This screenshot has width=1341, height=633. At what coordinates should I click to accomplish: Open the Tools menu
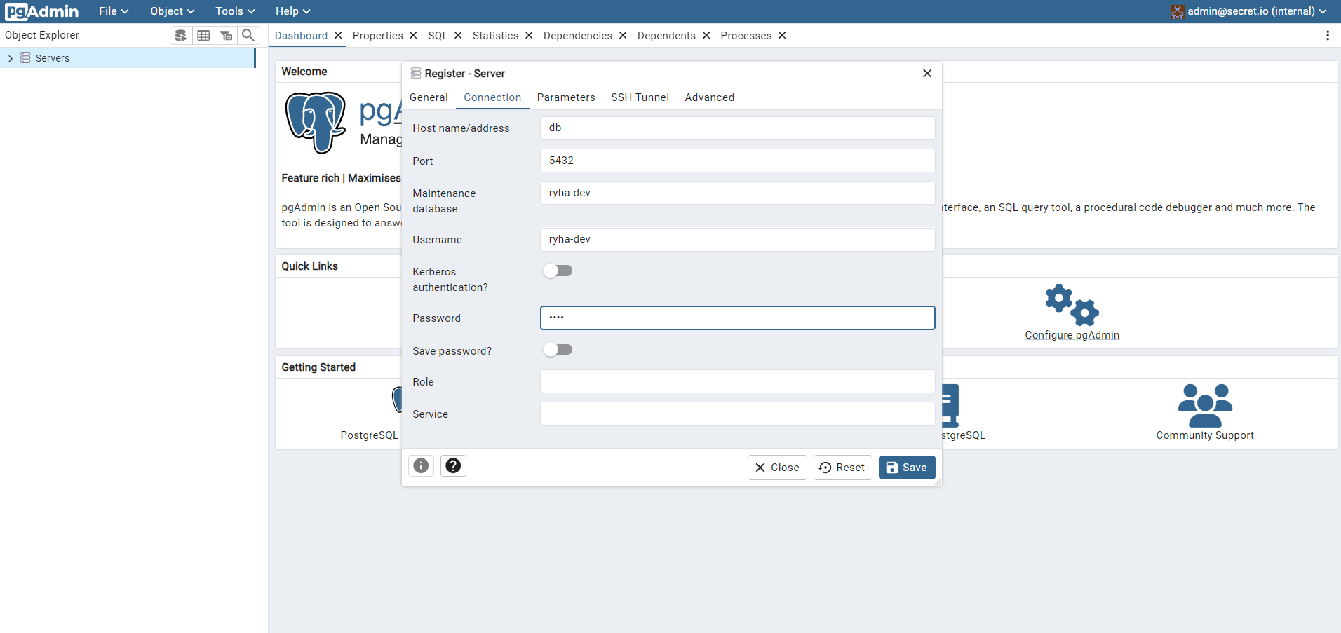click(235, 11)
